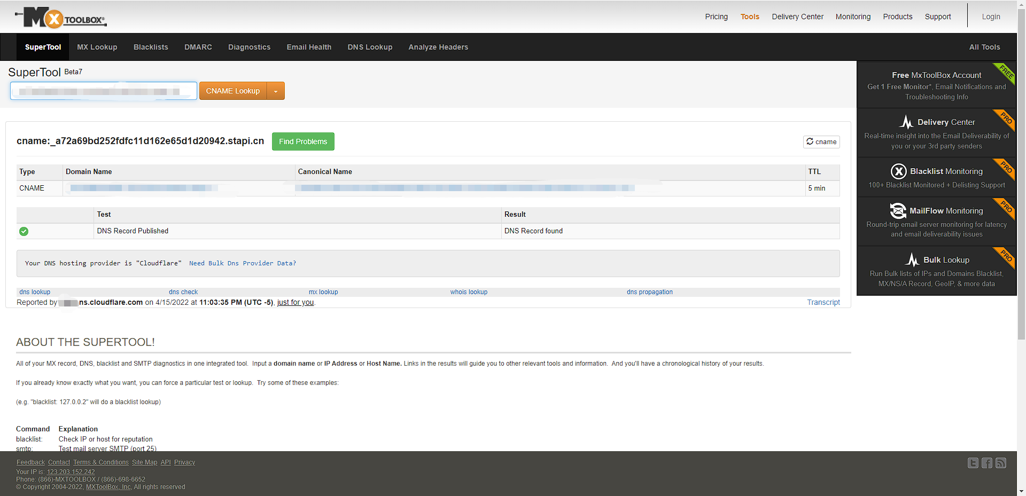Open the MXToolBox, Inc copyright link

(x=108, y=487)
